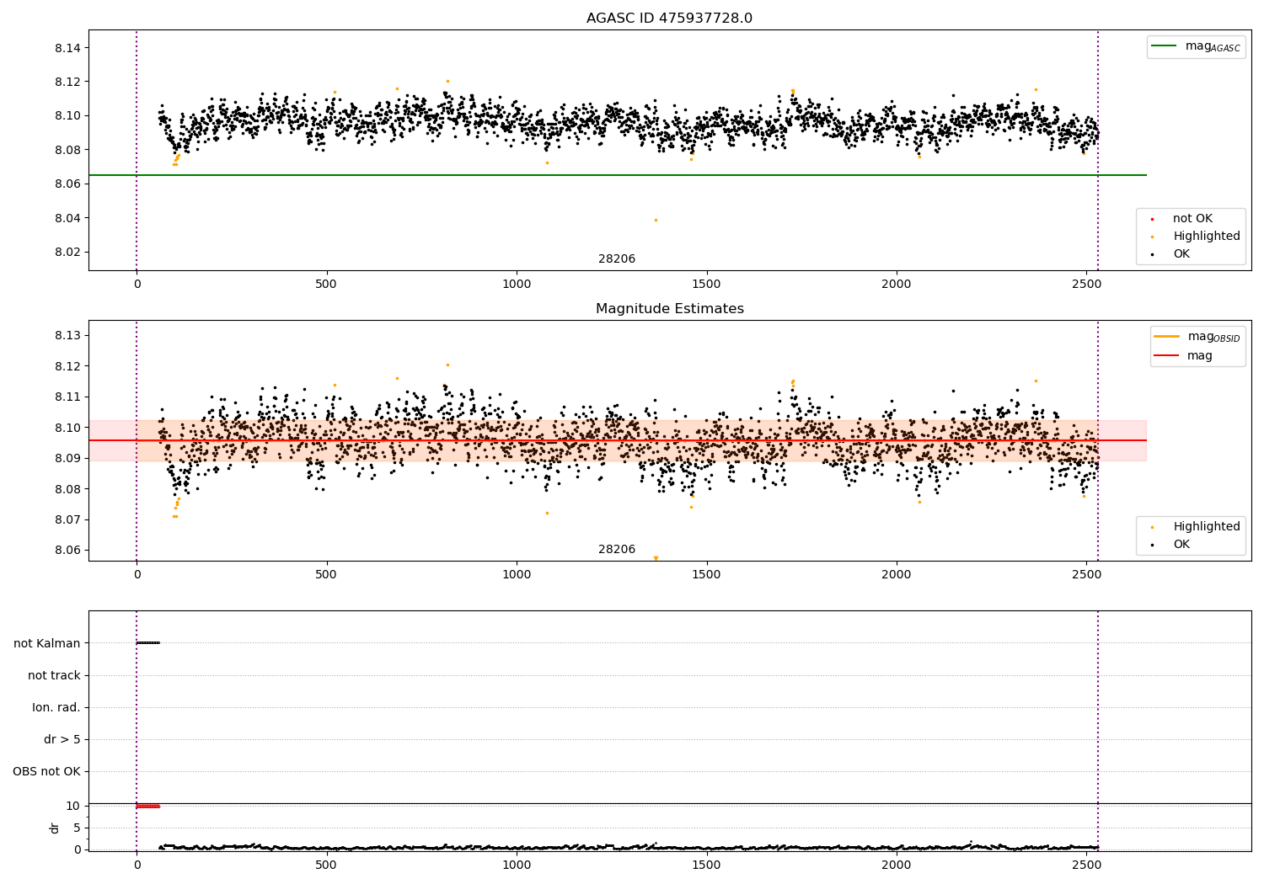Click the 'dr > 5' axis label
This screenshot has width=1264, height=884.
pos(62,739)
